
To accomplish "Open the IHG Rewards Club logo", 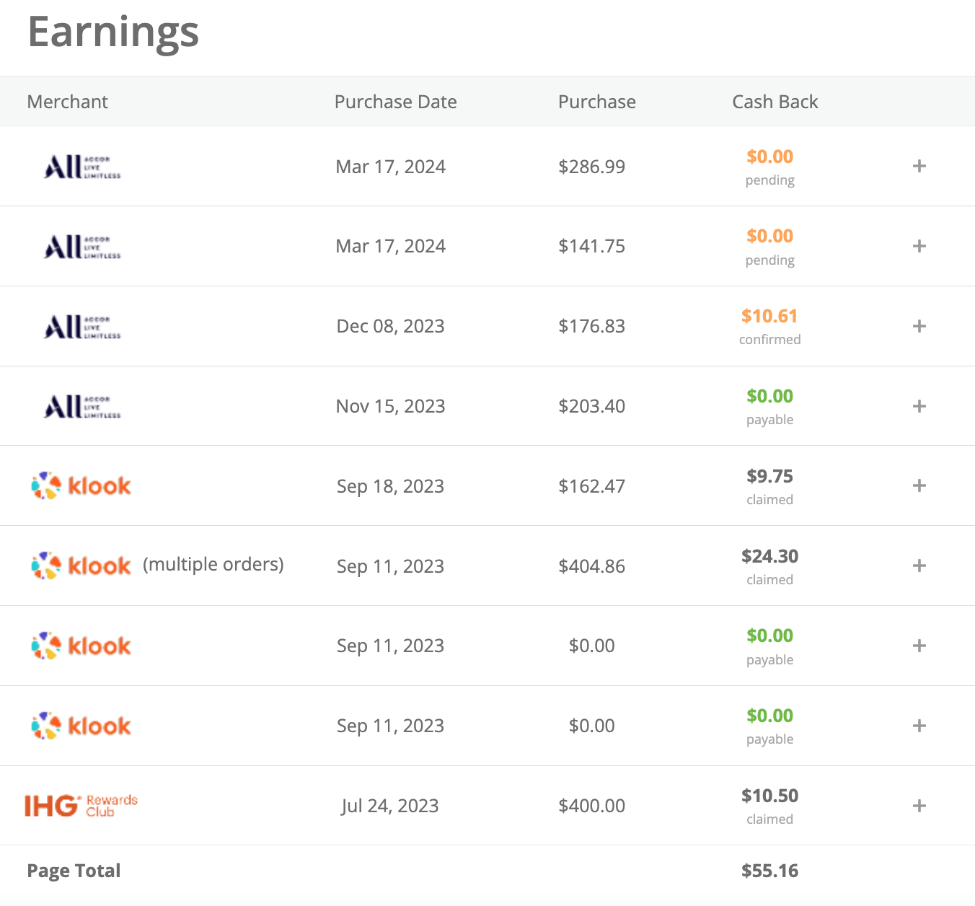I will [81, 806].
